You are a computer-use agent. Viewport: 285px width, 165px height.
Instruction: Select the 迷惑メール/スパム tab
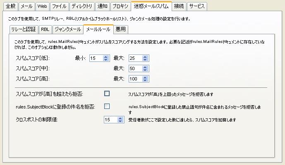(151, 6)
